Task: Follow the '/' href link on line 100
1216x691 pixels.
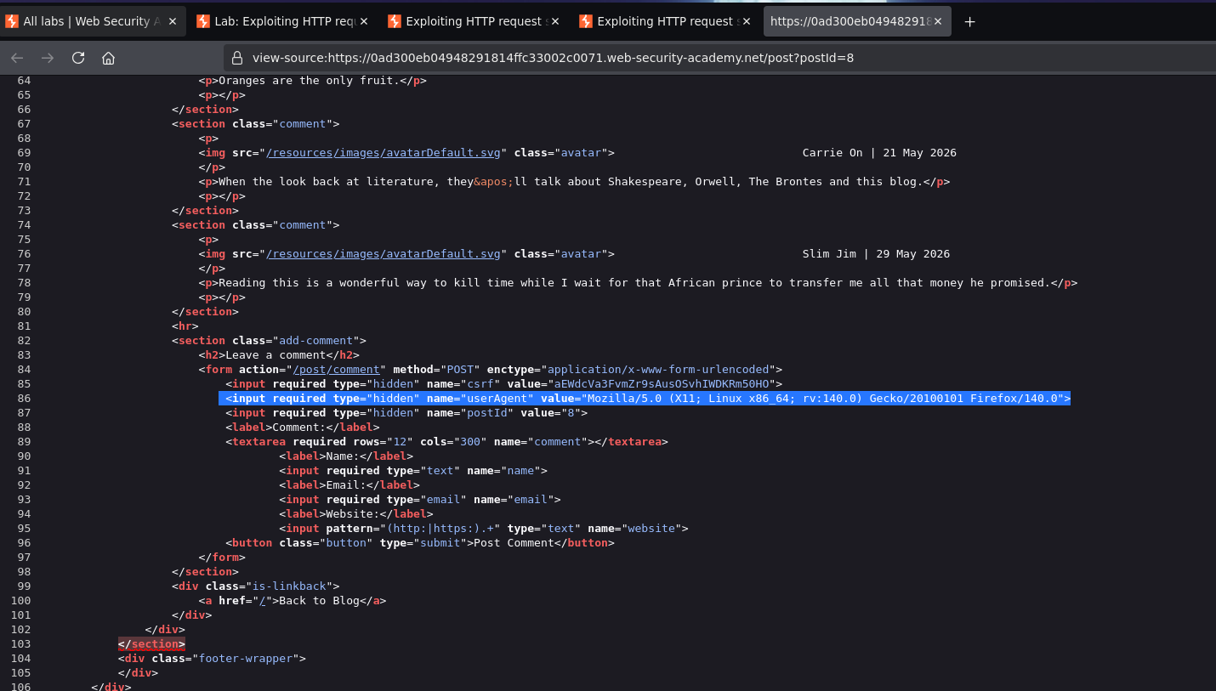Action: [263, 601]
